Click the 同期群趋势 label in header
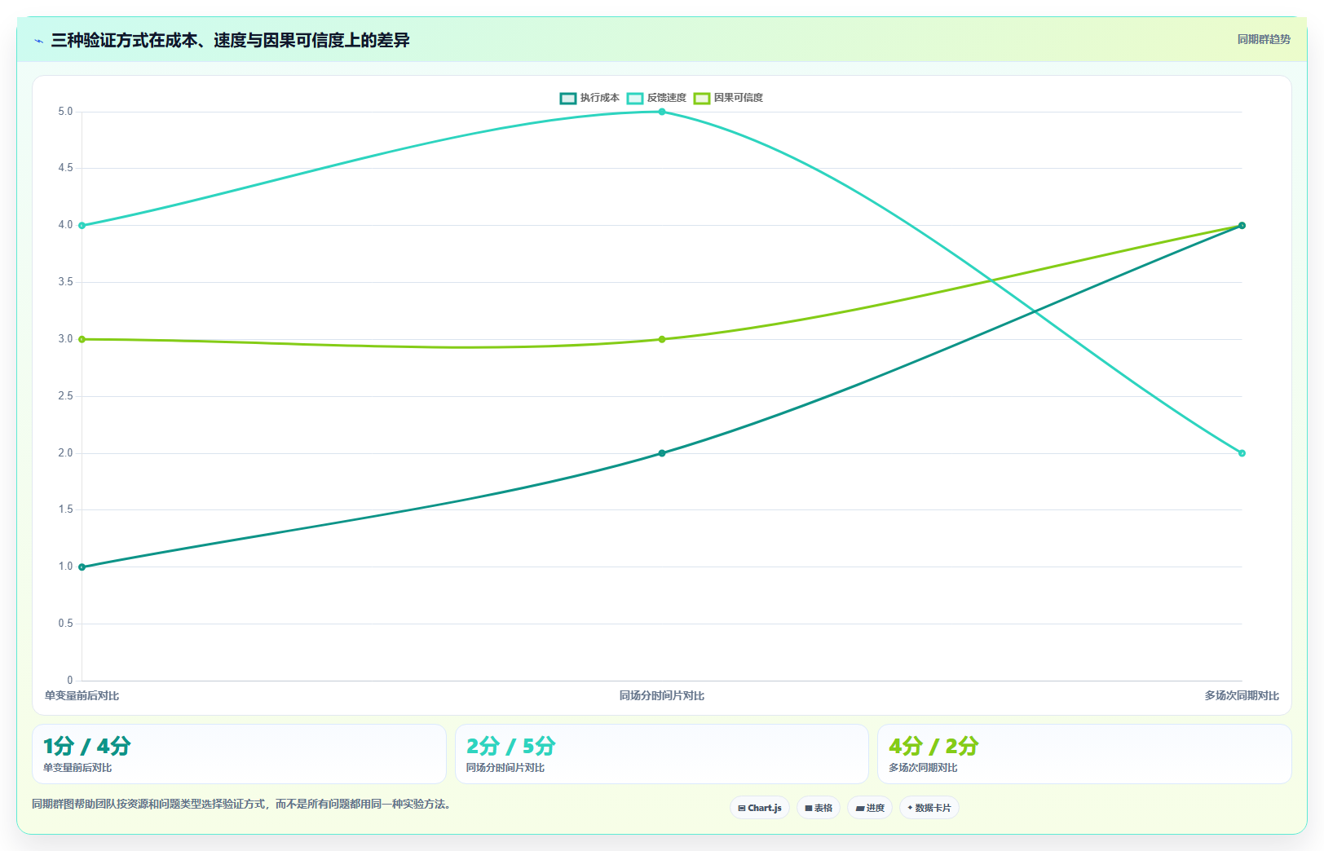This screenshot has height=851, width=1324. pyautogui.click(x=1264, y=39)
